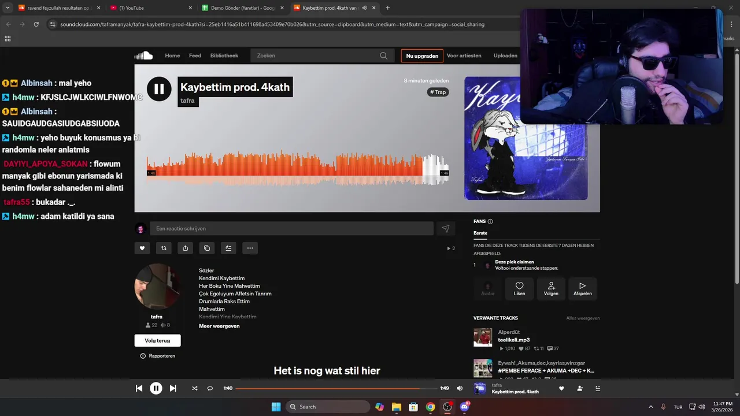Click the search magnifier icon in SoundCloud

tap(383, 55)
